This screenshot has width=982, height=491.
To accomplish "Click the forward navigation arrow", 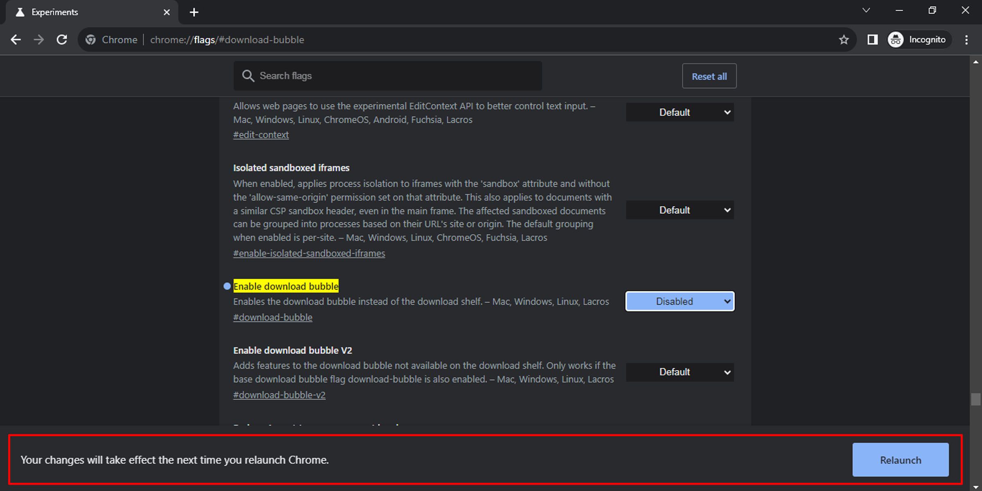I will click(x=39, y=40).
